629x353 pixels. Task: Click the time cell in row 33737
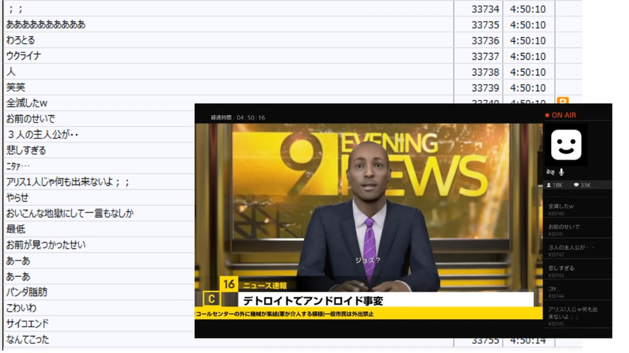[529, 56]
